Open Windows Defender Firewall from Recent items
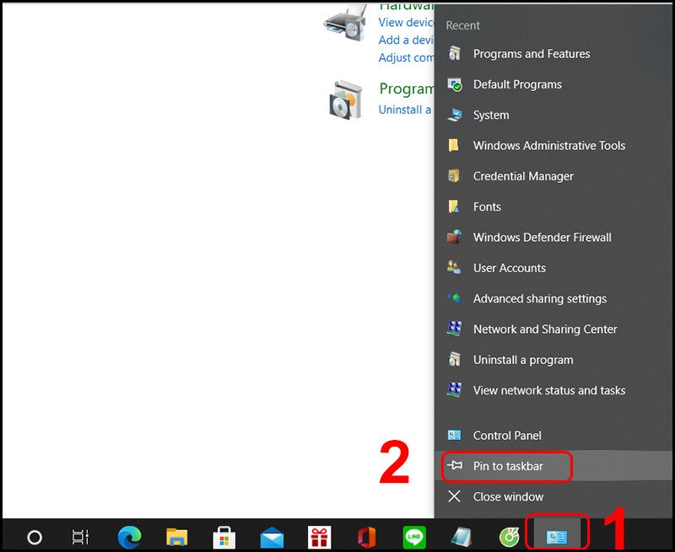The width and height of the screenshot is (675, 552). 542,237
